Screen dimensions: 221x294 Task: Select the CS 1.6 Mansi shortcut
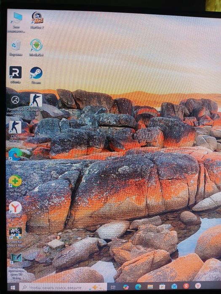pos(15,131)
